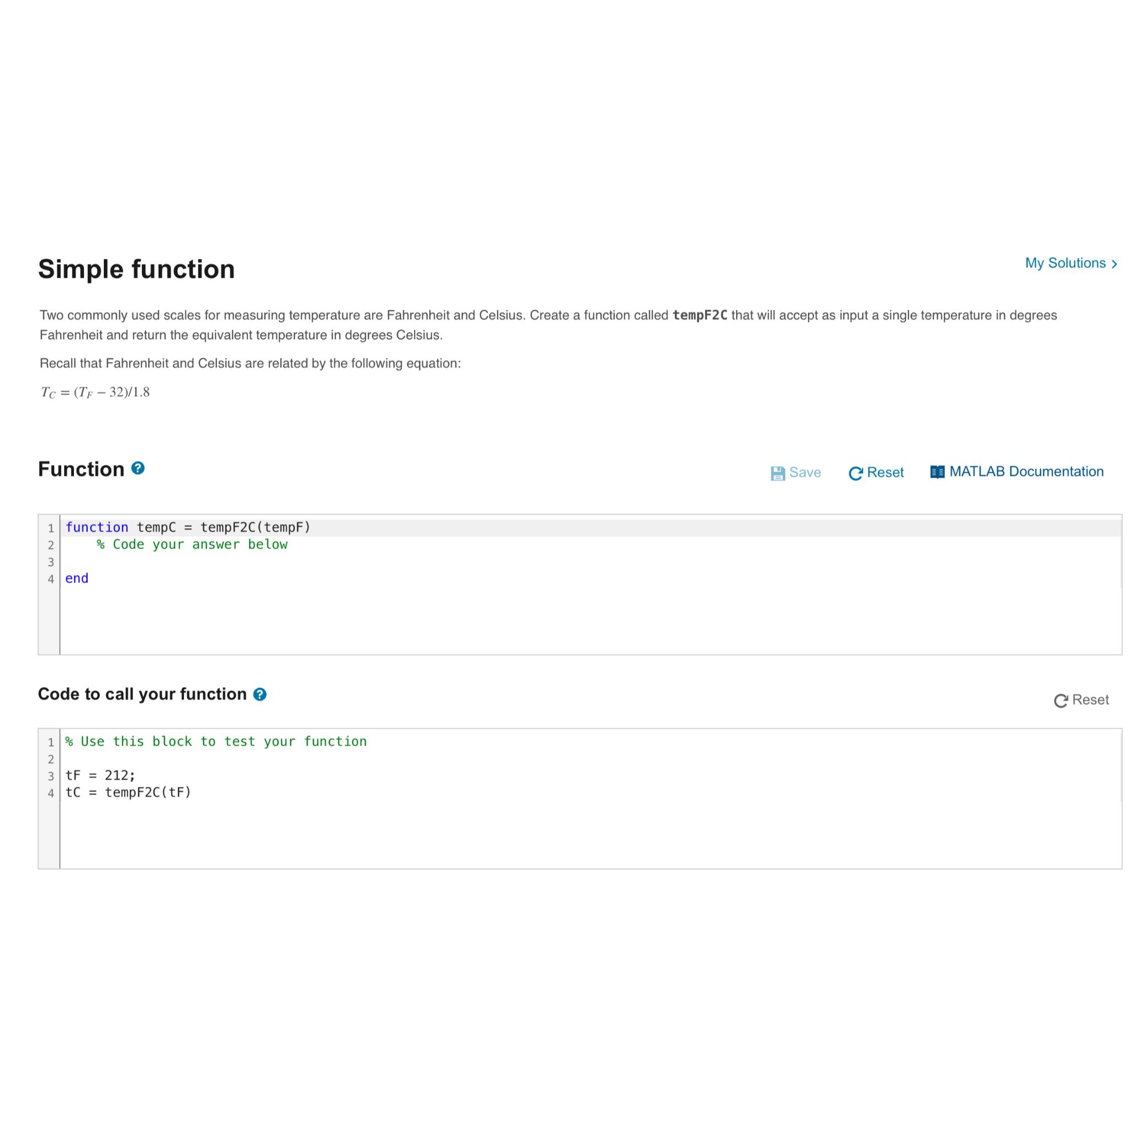Image resolution: width=1131 pixels, height=1131 pixels.
Task: Click the Reset label for the call code section
Action: (1091, 700)
